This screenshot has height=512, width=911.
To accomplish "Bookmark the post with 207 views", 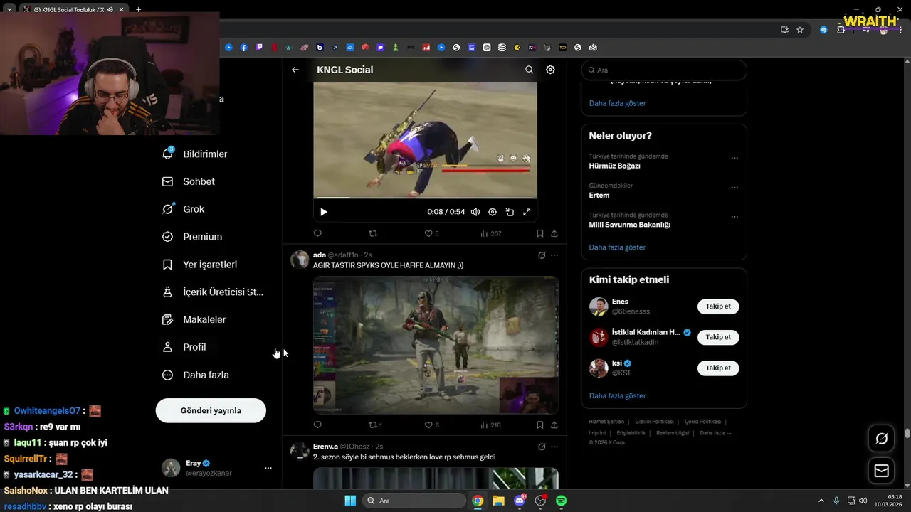I will (540, 233).
